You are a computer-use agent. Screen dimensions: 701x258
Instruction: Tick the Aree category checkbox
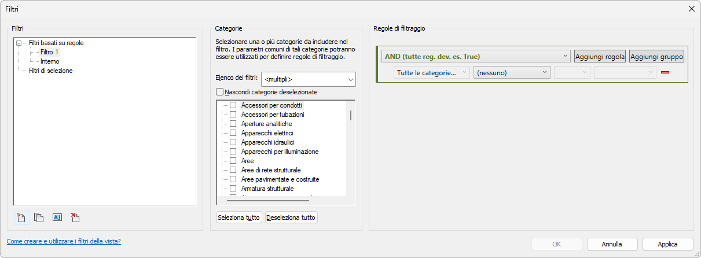pyautogui.click(x=233, y=161)
